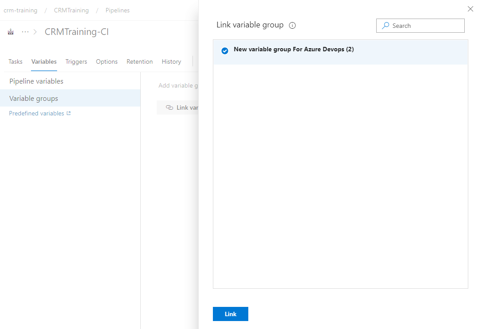Open the breadcrumb ellipsis menu
The height and width of the screenshot is (329, 482).
pyautogui.click(x=25, y=32)
